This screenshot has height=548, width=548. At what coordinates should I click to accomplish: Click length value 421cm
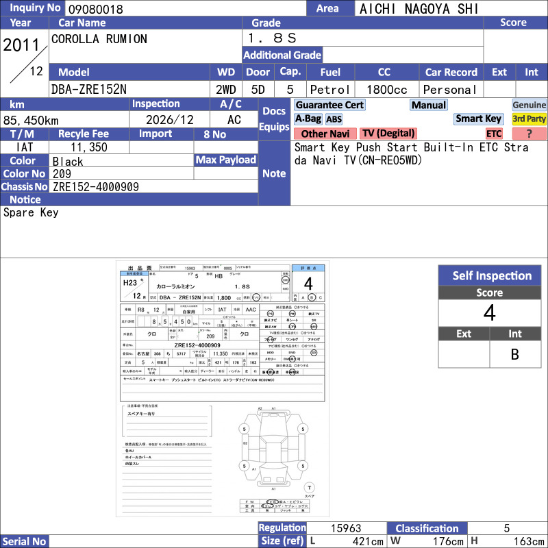[x=368, y=541]
